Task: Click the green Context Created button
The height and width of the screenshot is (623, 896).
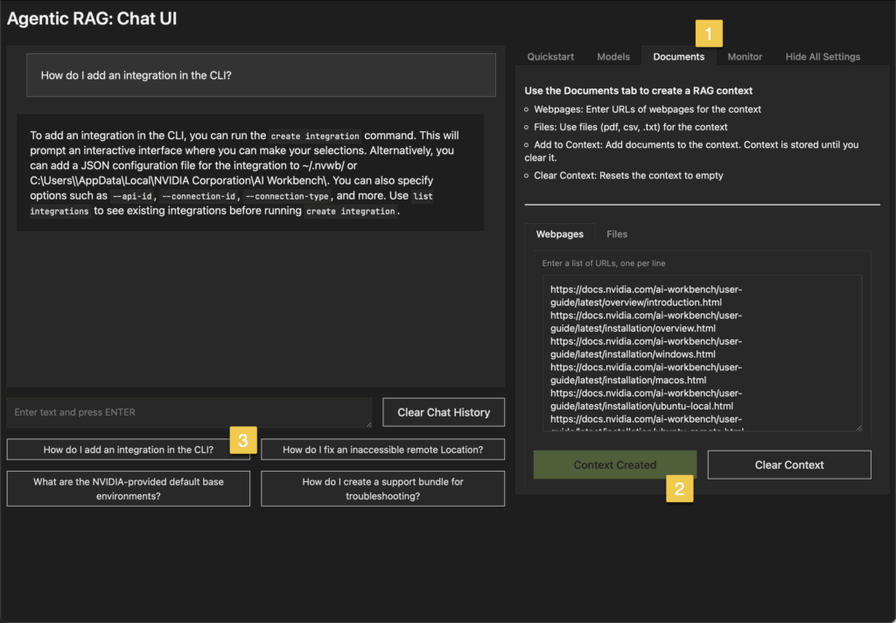Action: coord(614,465)
